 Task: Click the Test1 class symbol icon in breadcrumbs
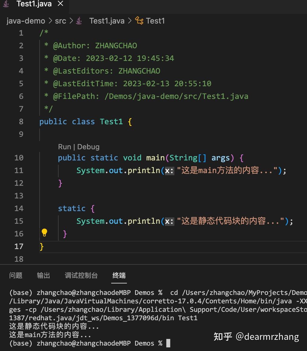[139, 21]
